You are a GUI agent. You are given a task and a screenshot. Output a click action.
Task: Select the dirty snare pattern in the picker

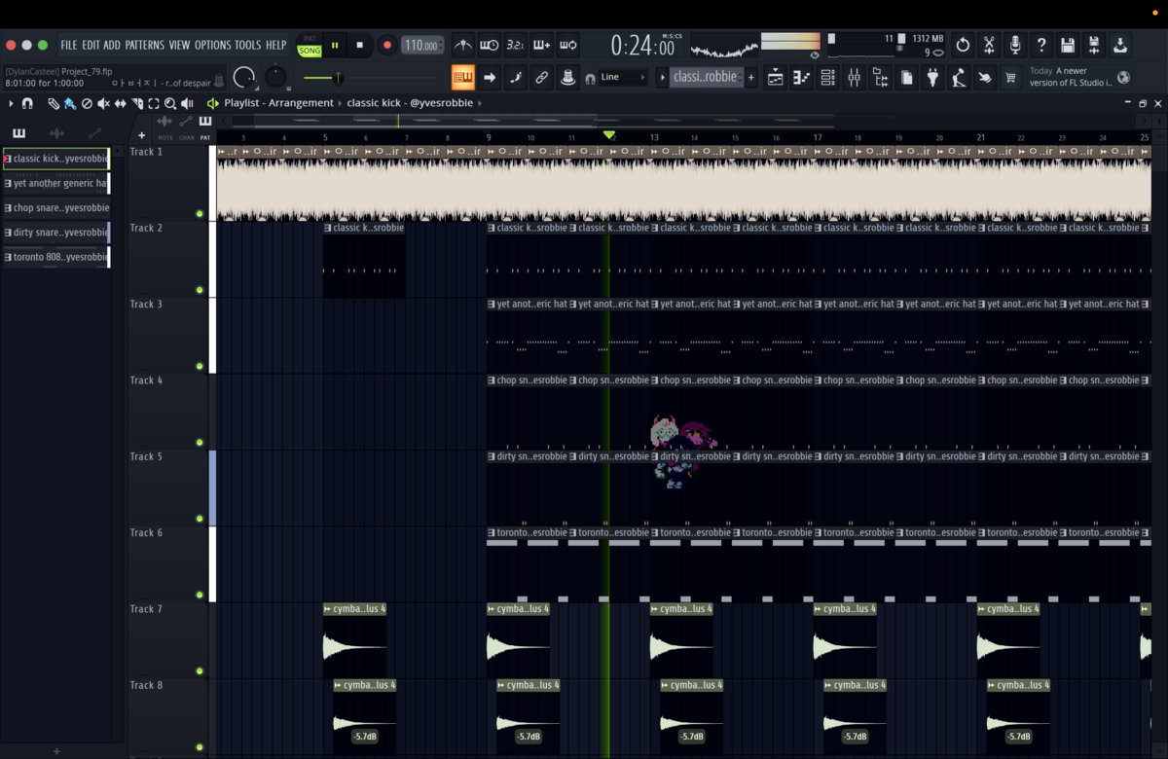coord(56,233)
